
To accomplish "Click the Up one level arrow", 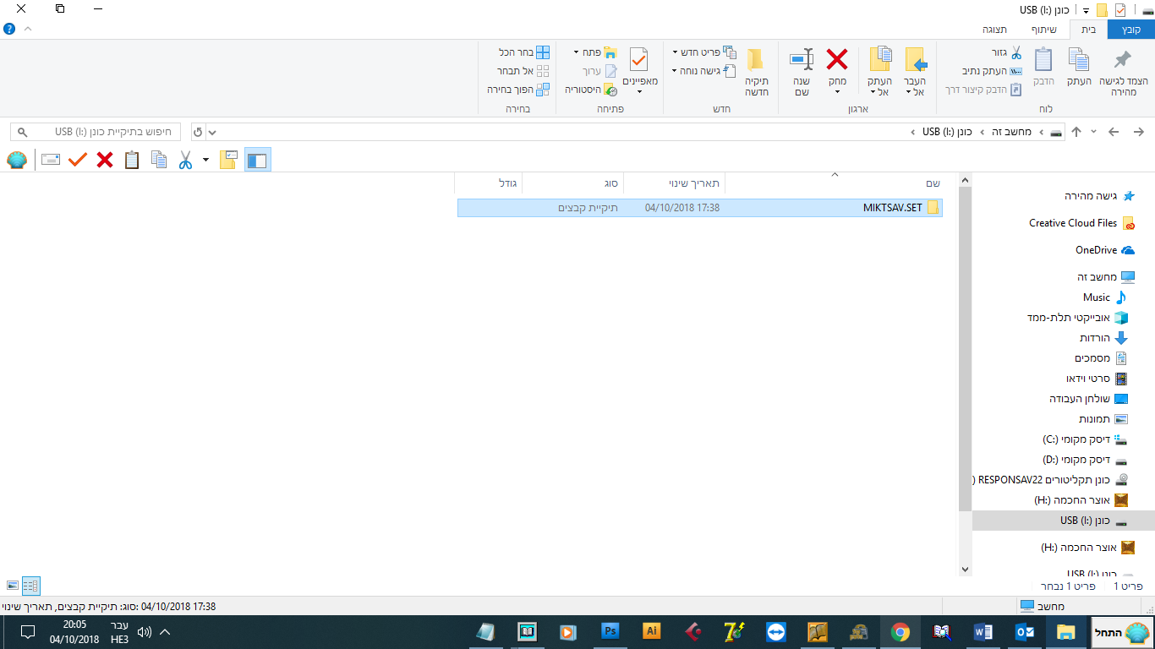I will pos(1076,132).
